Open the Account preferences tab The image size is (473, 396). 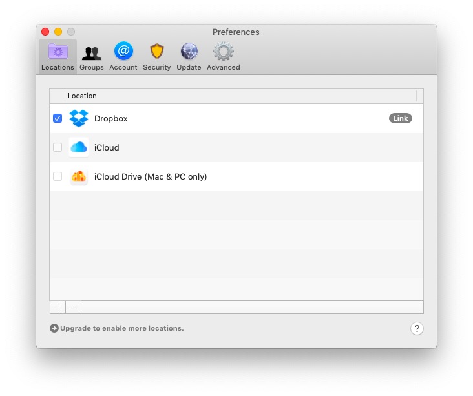coord(123,57)
